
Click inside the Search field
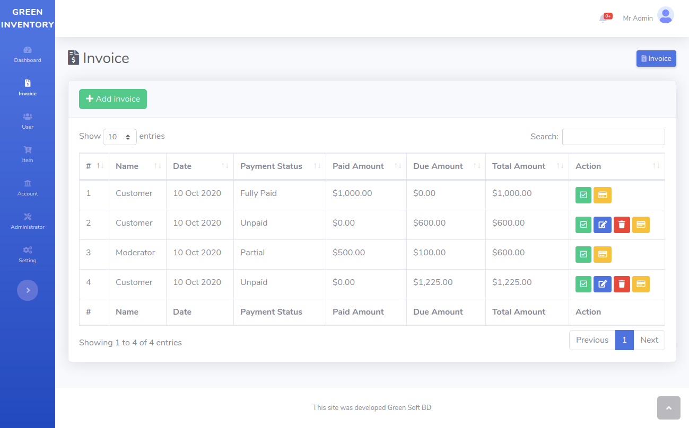[613, 137]
